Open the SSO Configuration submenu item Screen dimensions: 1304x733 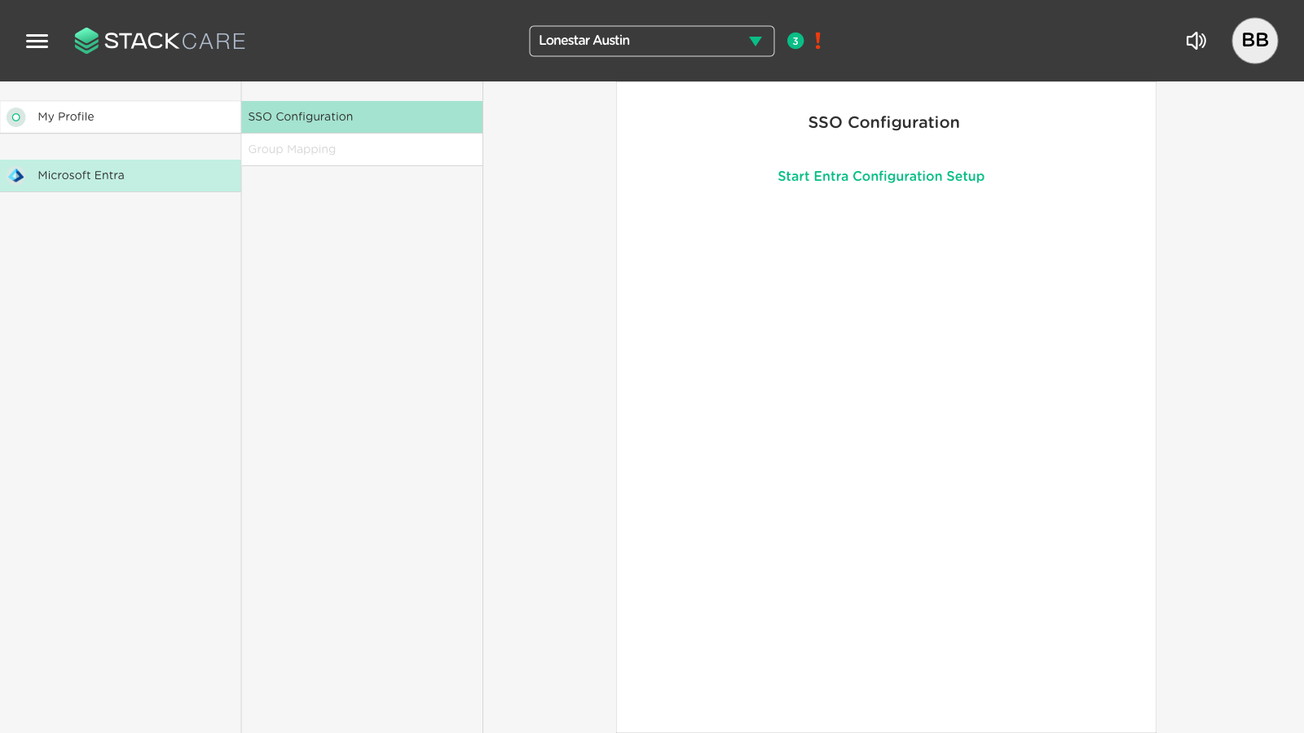362,116
